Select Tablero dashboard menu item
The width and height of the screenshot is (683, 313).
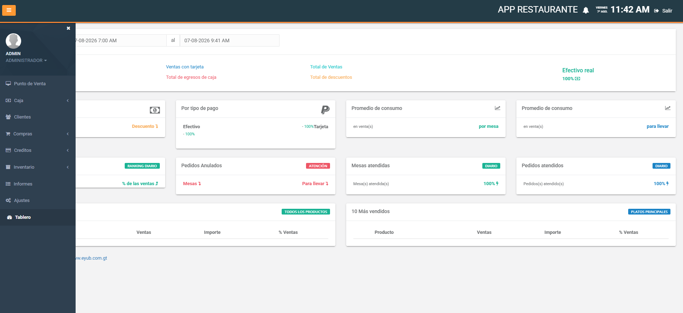[38, 217]
